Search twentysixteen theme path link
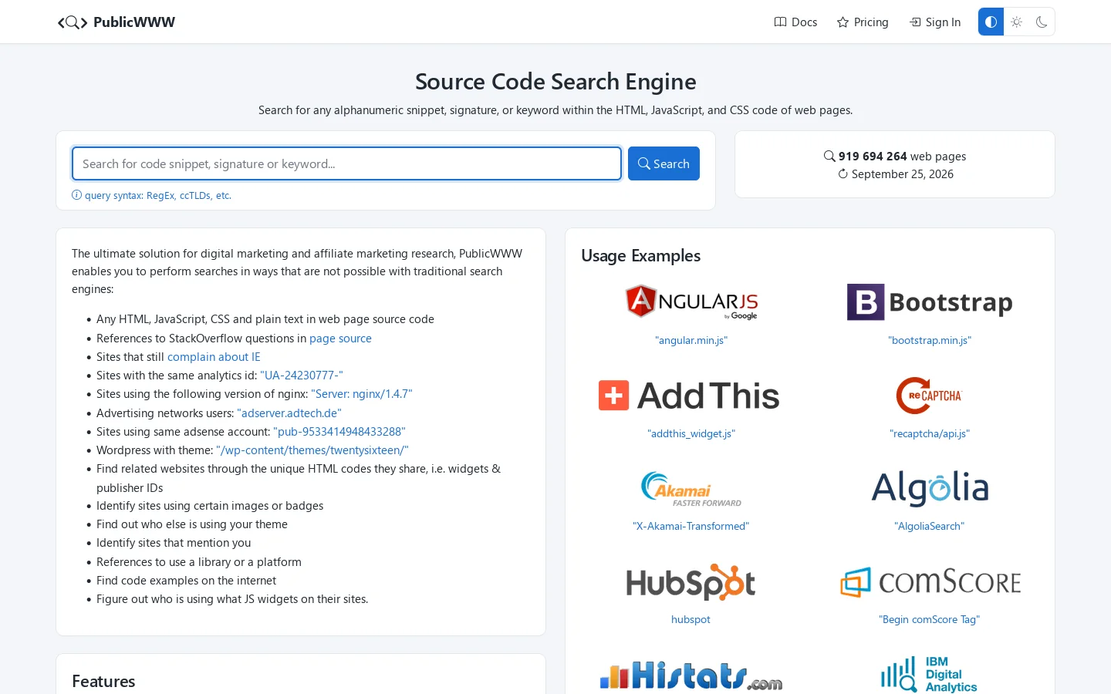The width and height of the screenshot is (1111, 694). [x=312, y=450]
